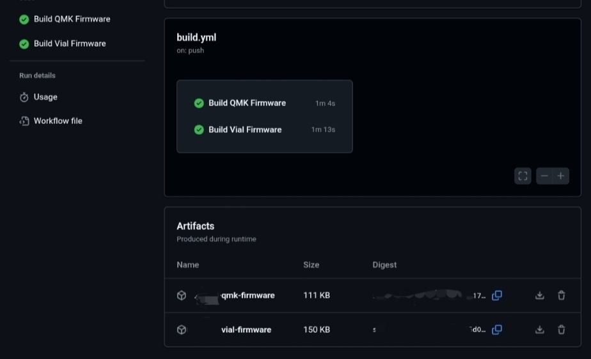
Task: Open Usage in run details
Action: pos(45,97)
